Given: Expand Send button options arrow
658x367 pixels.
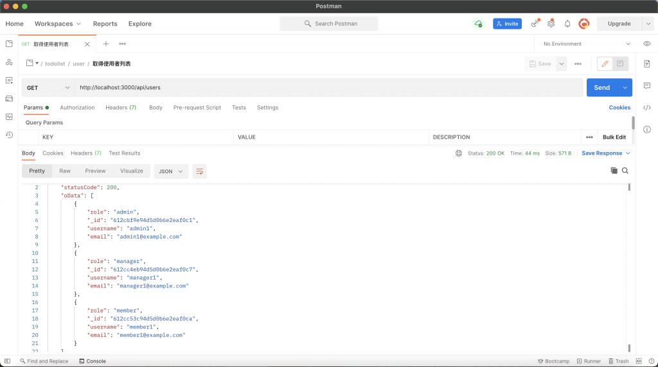Looking at the screenshot, I should [x=625, y=87].
